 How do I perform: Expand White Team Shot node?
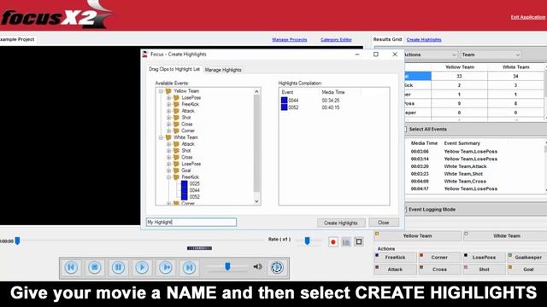169,151
